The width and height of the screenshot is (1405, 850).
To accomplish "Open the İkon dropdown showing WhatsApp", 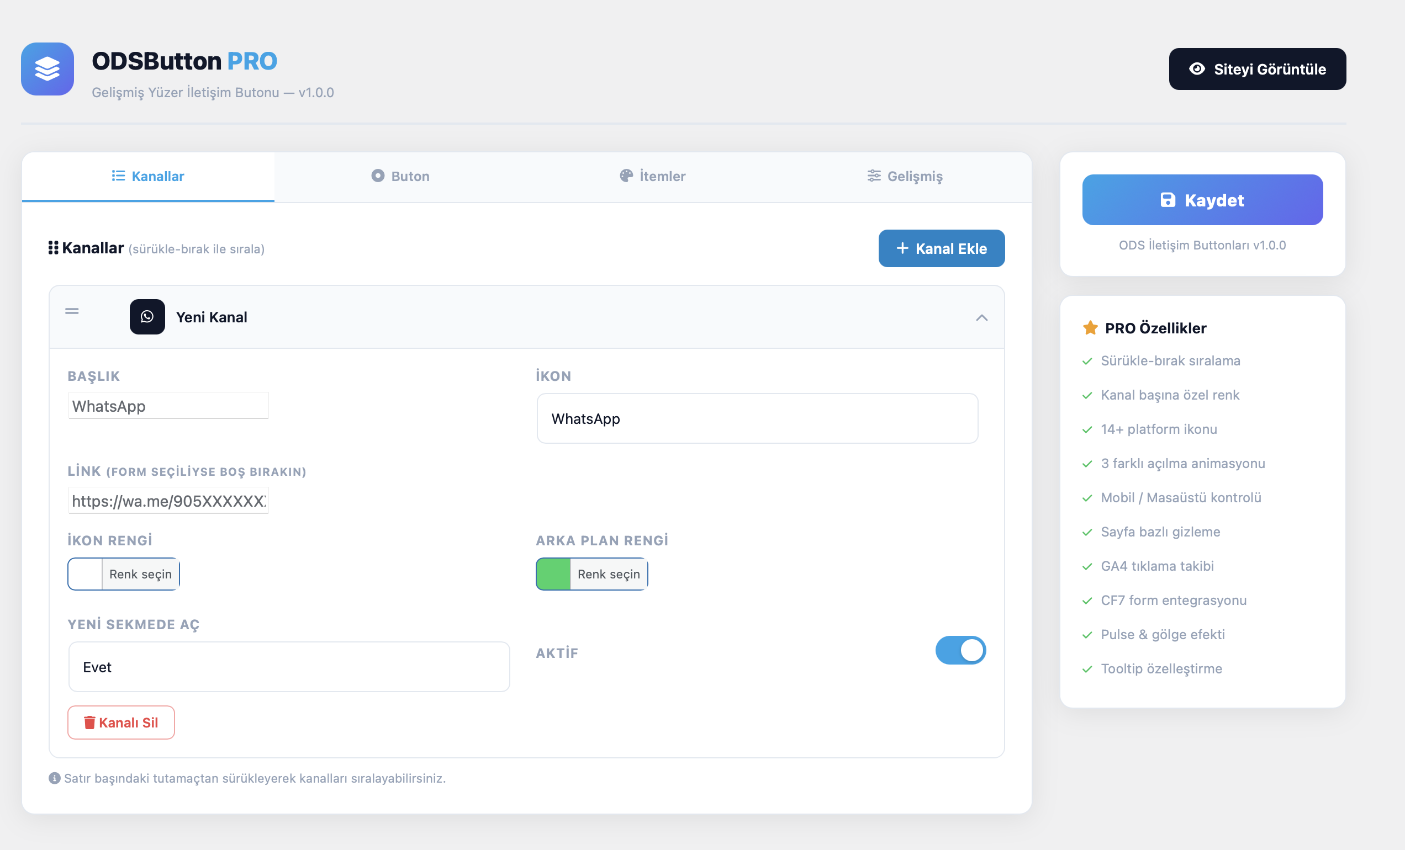I will click(x=757, y=419).
